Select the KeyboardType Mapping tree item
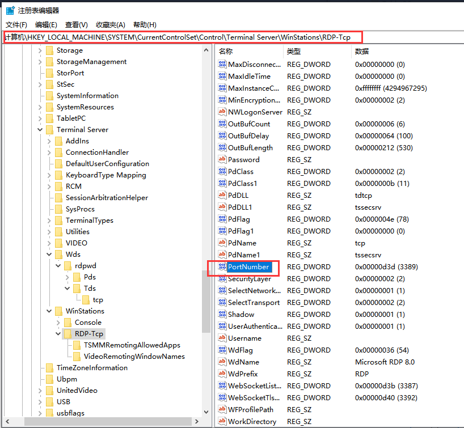Image resolution: width=464 pixels, height=428 pixels. pos(106,175)
